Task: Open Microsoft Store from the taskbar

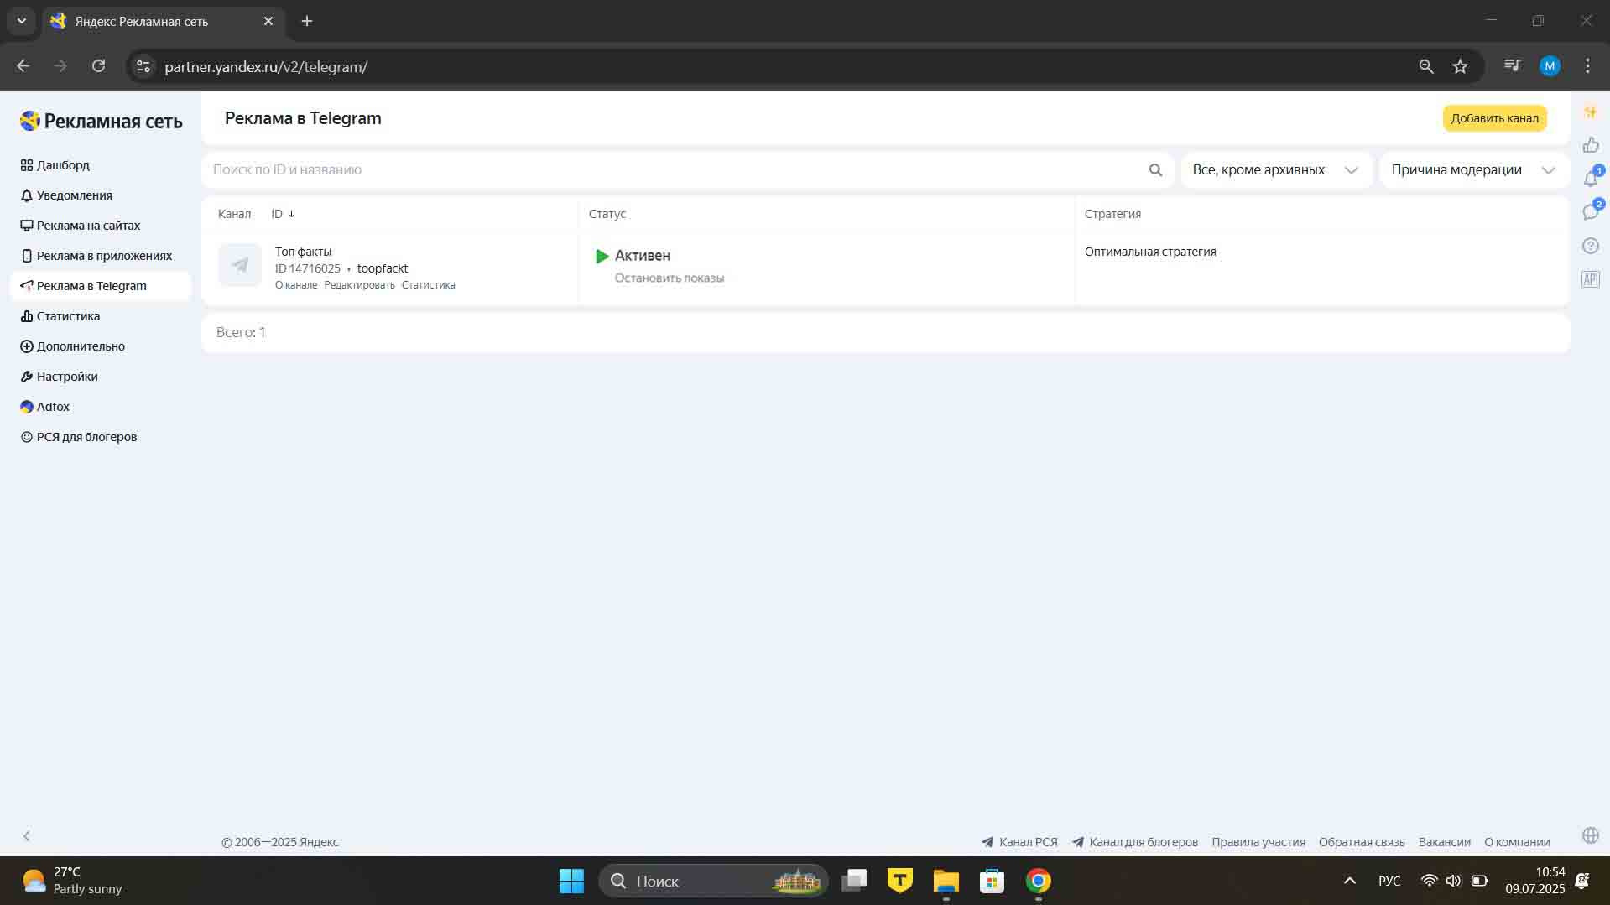Action: 992,881
